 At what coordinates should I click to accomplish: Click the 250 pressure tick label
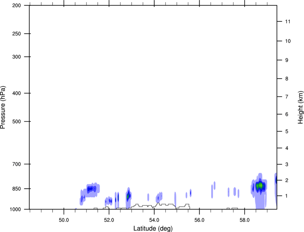pos(16,34)
